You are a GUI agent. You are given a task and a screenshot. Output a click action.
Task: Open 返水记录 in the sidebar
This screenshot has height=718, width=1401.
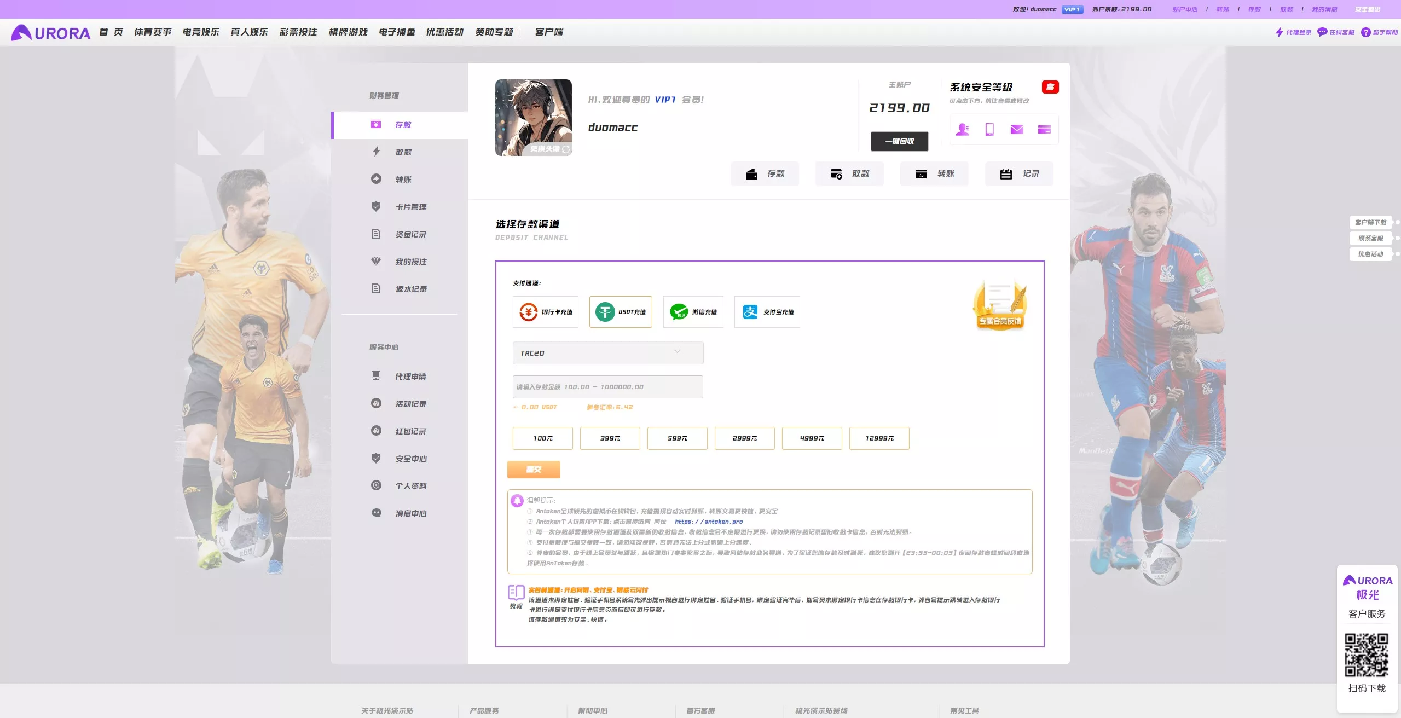400,289
